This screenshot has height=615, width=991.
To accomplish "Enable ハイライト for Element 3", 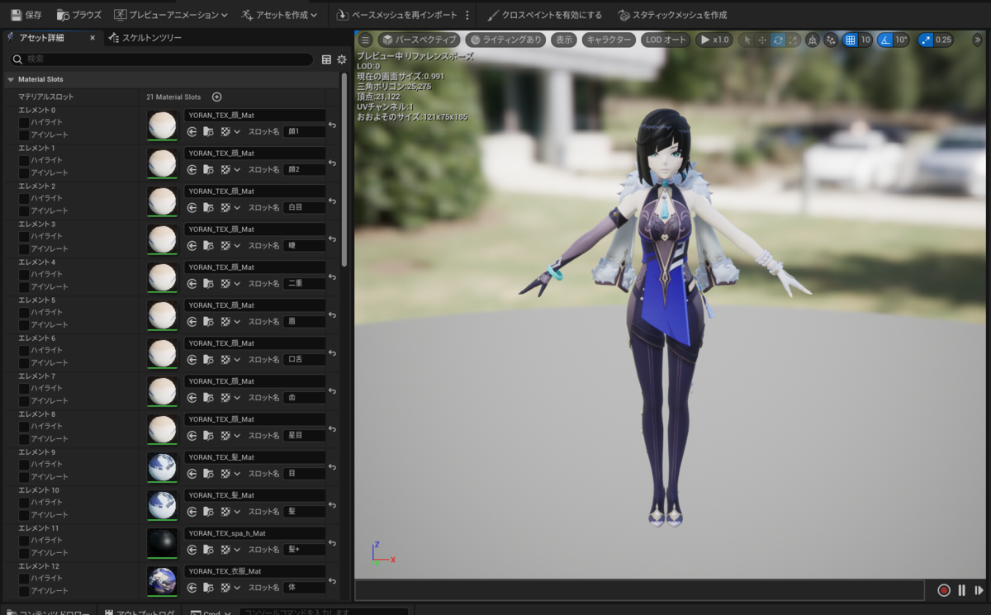I will [x=24, y=236].
